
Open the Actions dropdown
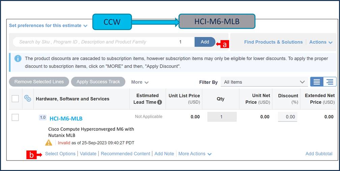(321, 42)
